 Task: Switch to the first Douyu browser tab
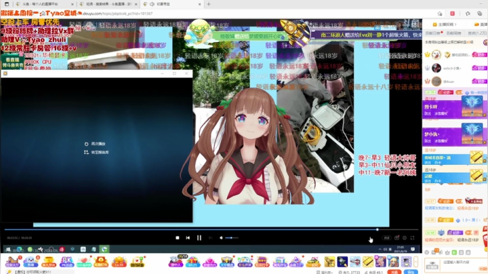[44, 4]
